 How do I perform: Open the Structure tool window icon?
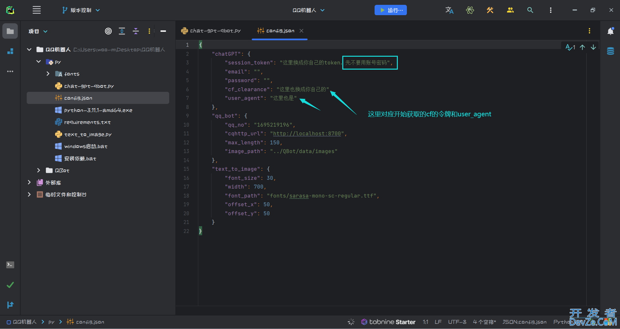[x=10, y=51]
